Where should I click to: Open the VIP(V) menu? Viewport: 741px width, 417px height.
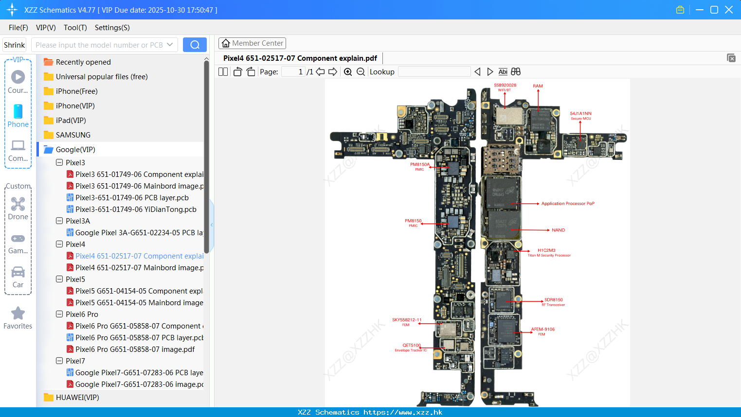click(46, 28)
